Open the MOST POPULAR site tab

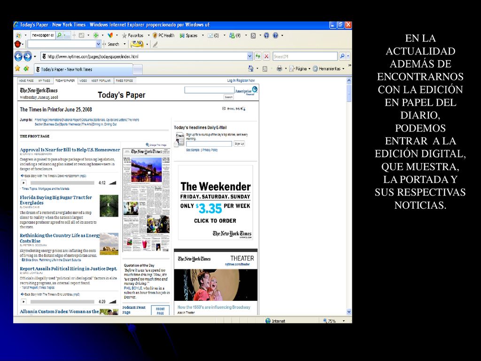(x=101, y=81)
